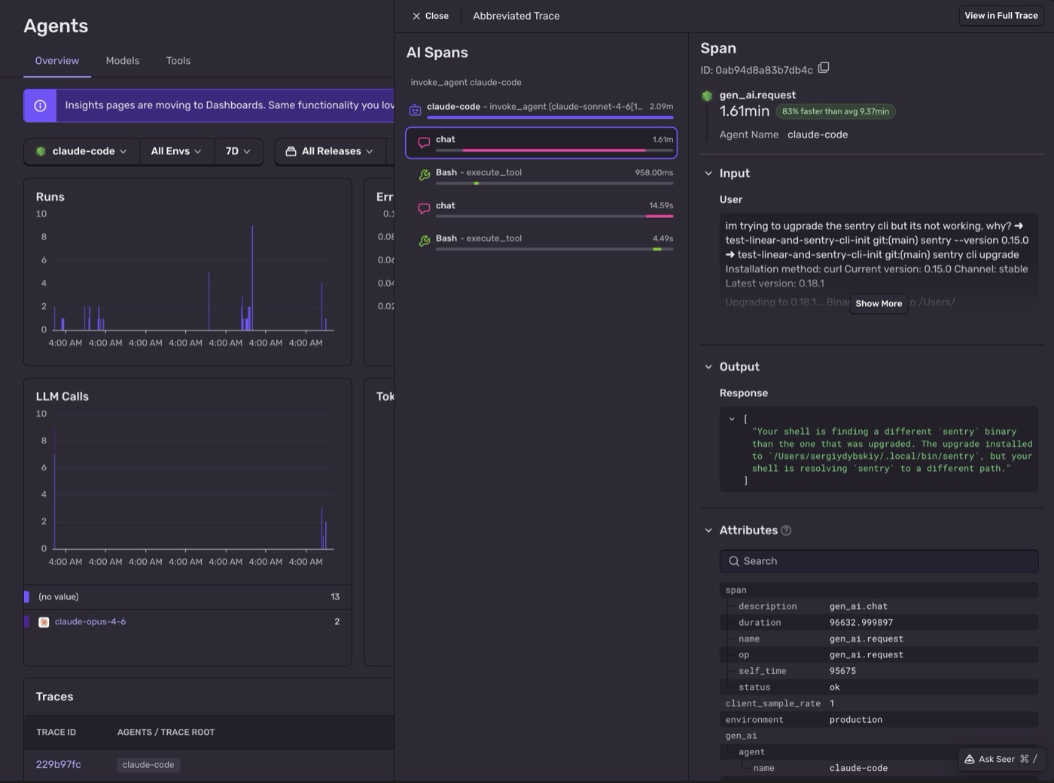Click the robot icon on the invoke_agent span

tap(415, 109)
